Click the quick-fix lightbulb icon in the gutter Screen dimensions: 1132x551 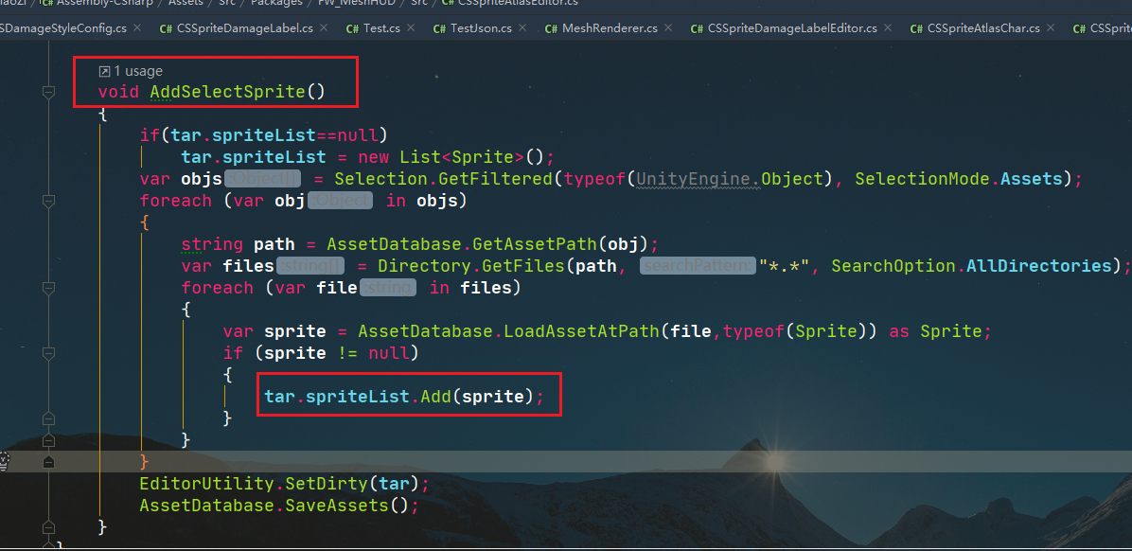(x=4, y=461)
